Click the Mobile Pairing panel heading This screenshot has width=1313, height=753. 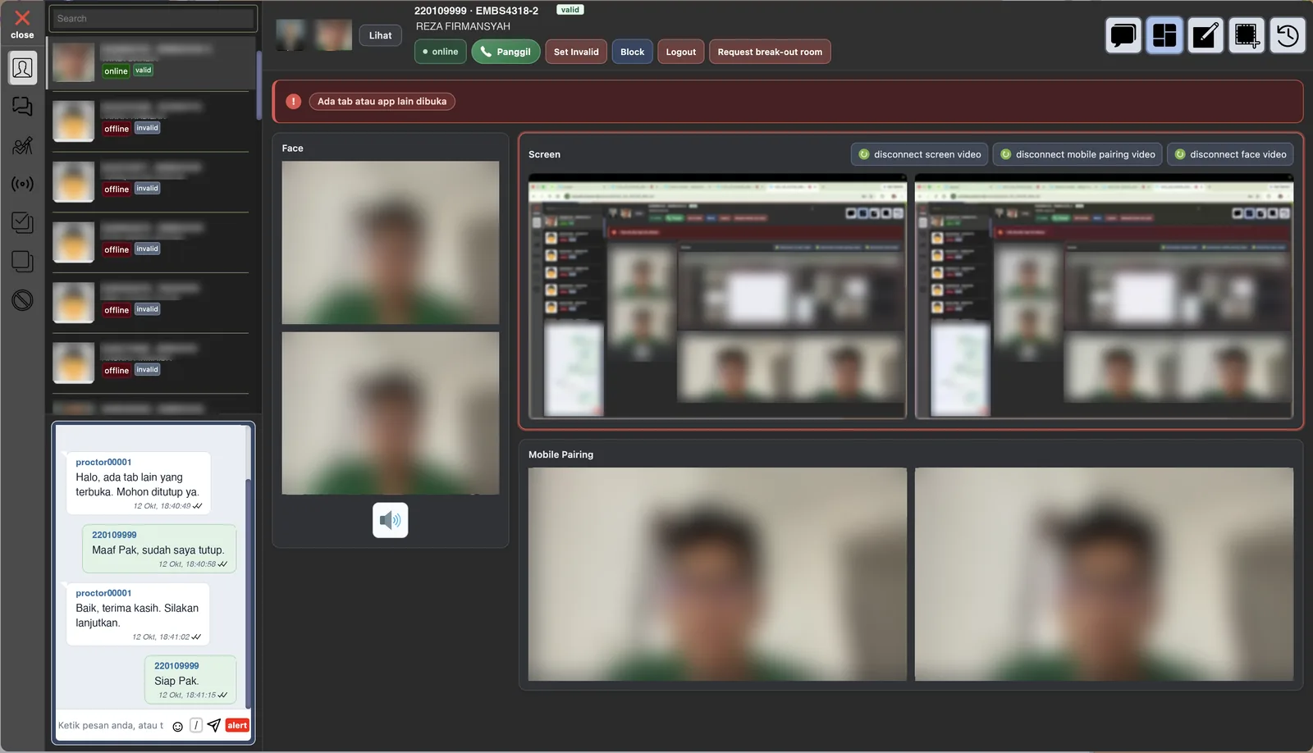point(560,454)
